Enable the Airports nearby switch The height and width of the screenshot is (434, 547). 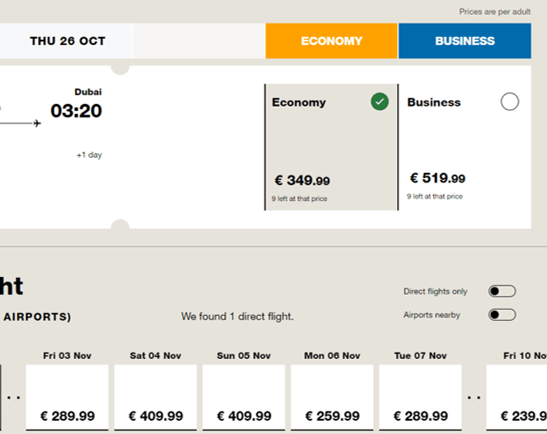[502, 315]
